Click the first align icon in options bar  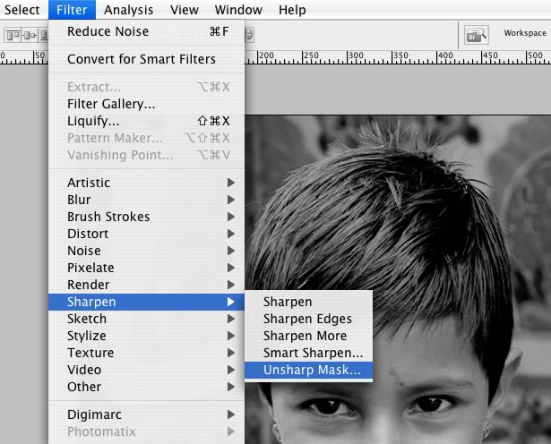[x=13, y=35]
